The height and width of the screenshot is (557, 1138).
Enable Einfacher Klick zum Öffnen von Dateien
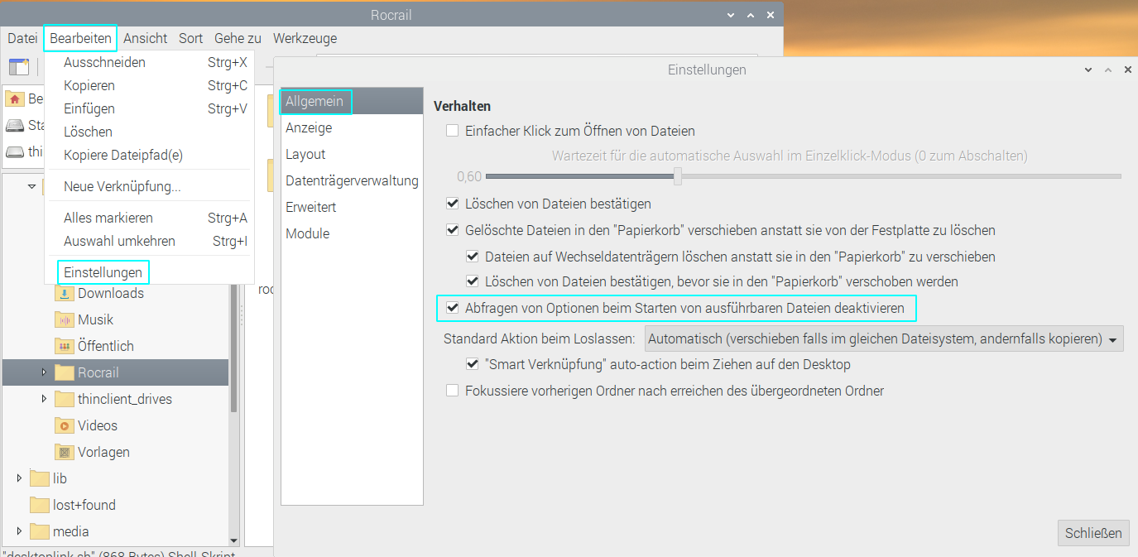pyautogui.click(x=452, y=131)
